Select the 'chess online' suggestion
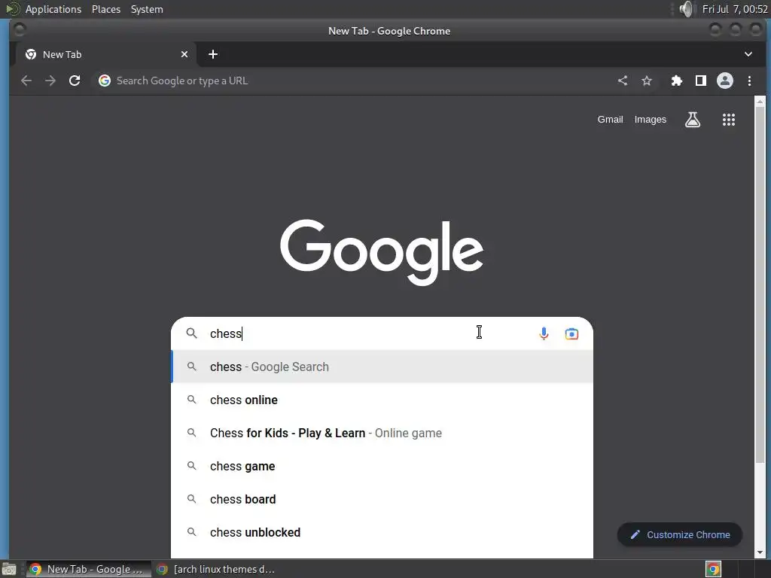The image size is (771, 578). (x=382, y=400)
